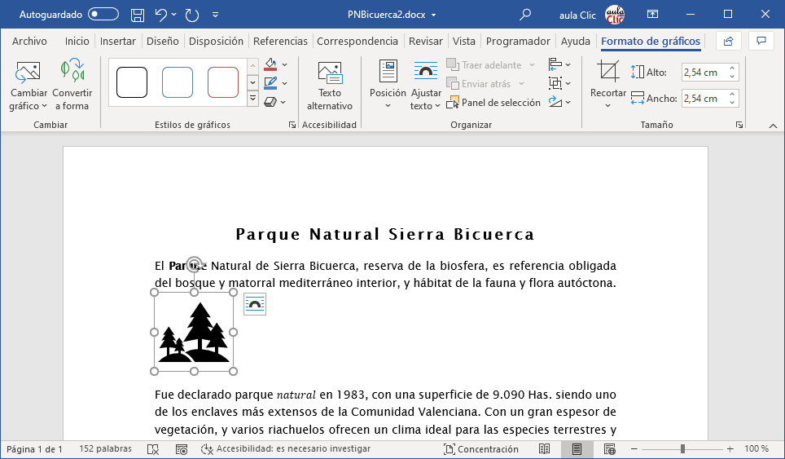Click layout options icon beside tree image
This screenshot has width=785, height=459.
pos(255,304)
